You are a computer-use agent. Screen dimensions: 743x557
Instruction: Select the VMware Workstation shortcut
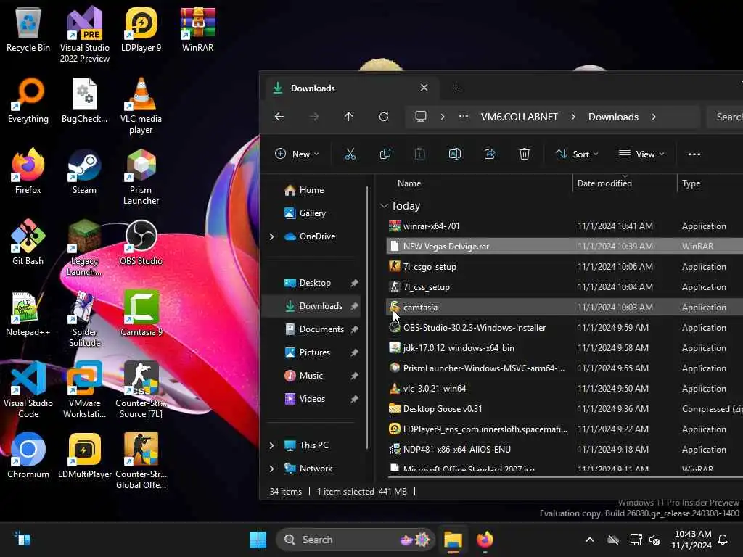coord(84,389)
